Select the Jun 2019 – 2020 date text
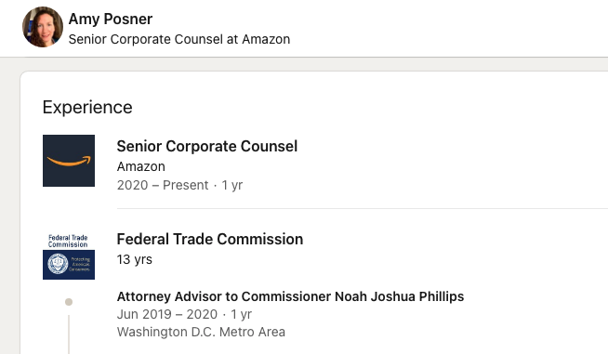The height and width of the screenshot is (354, 608). 167,314
